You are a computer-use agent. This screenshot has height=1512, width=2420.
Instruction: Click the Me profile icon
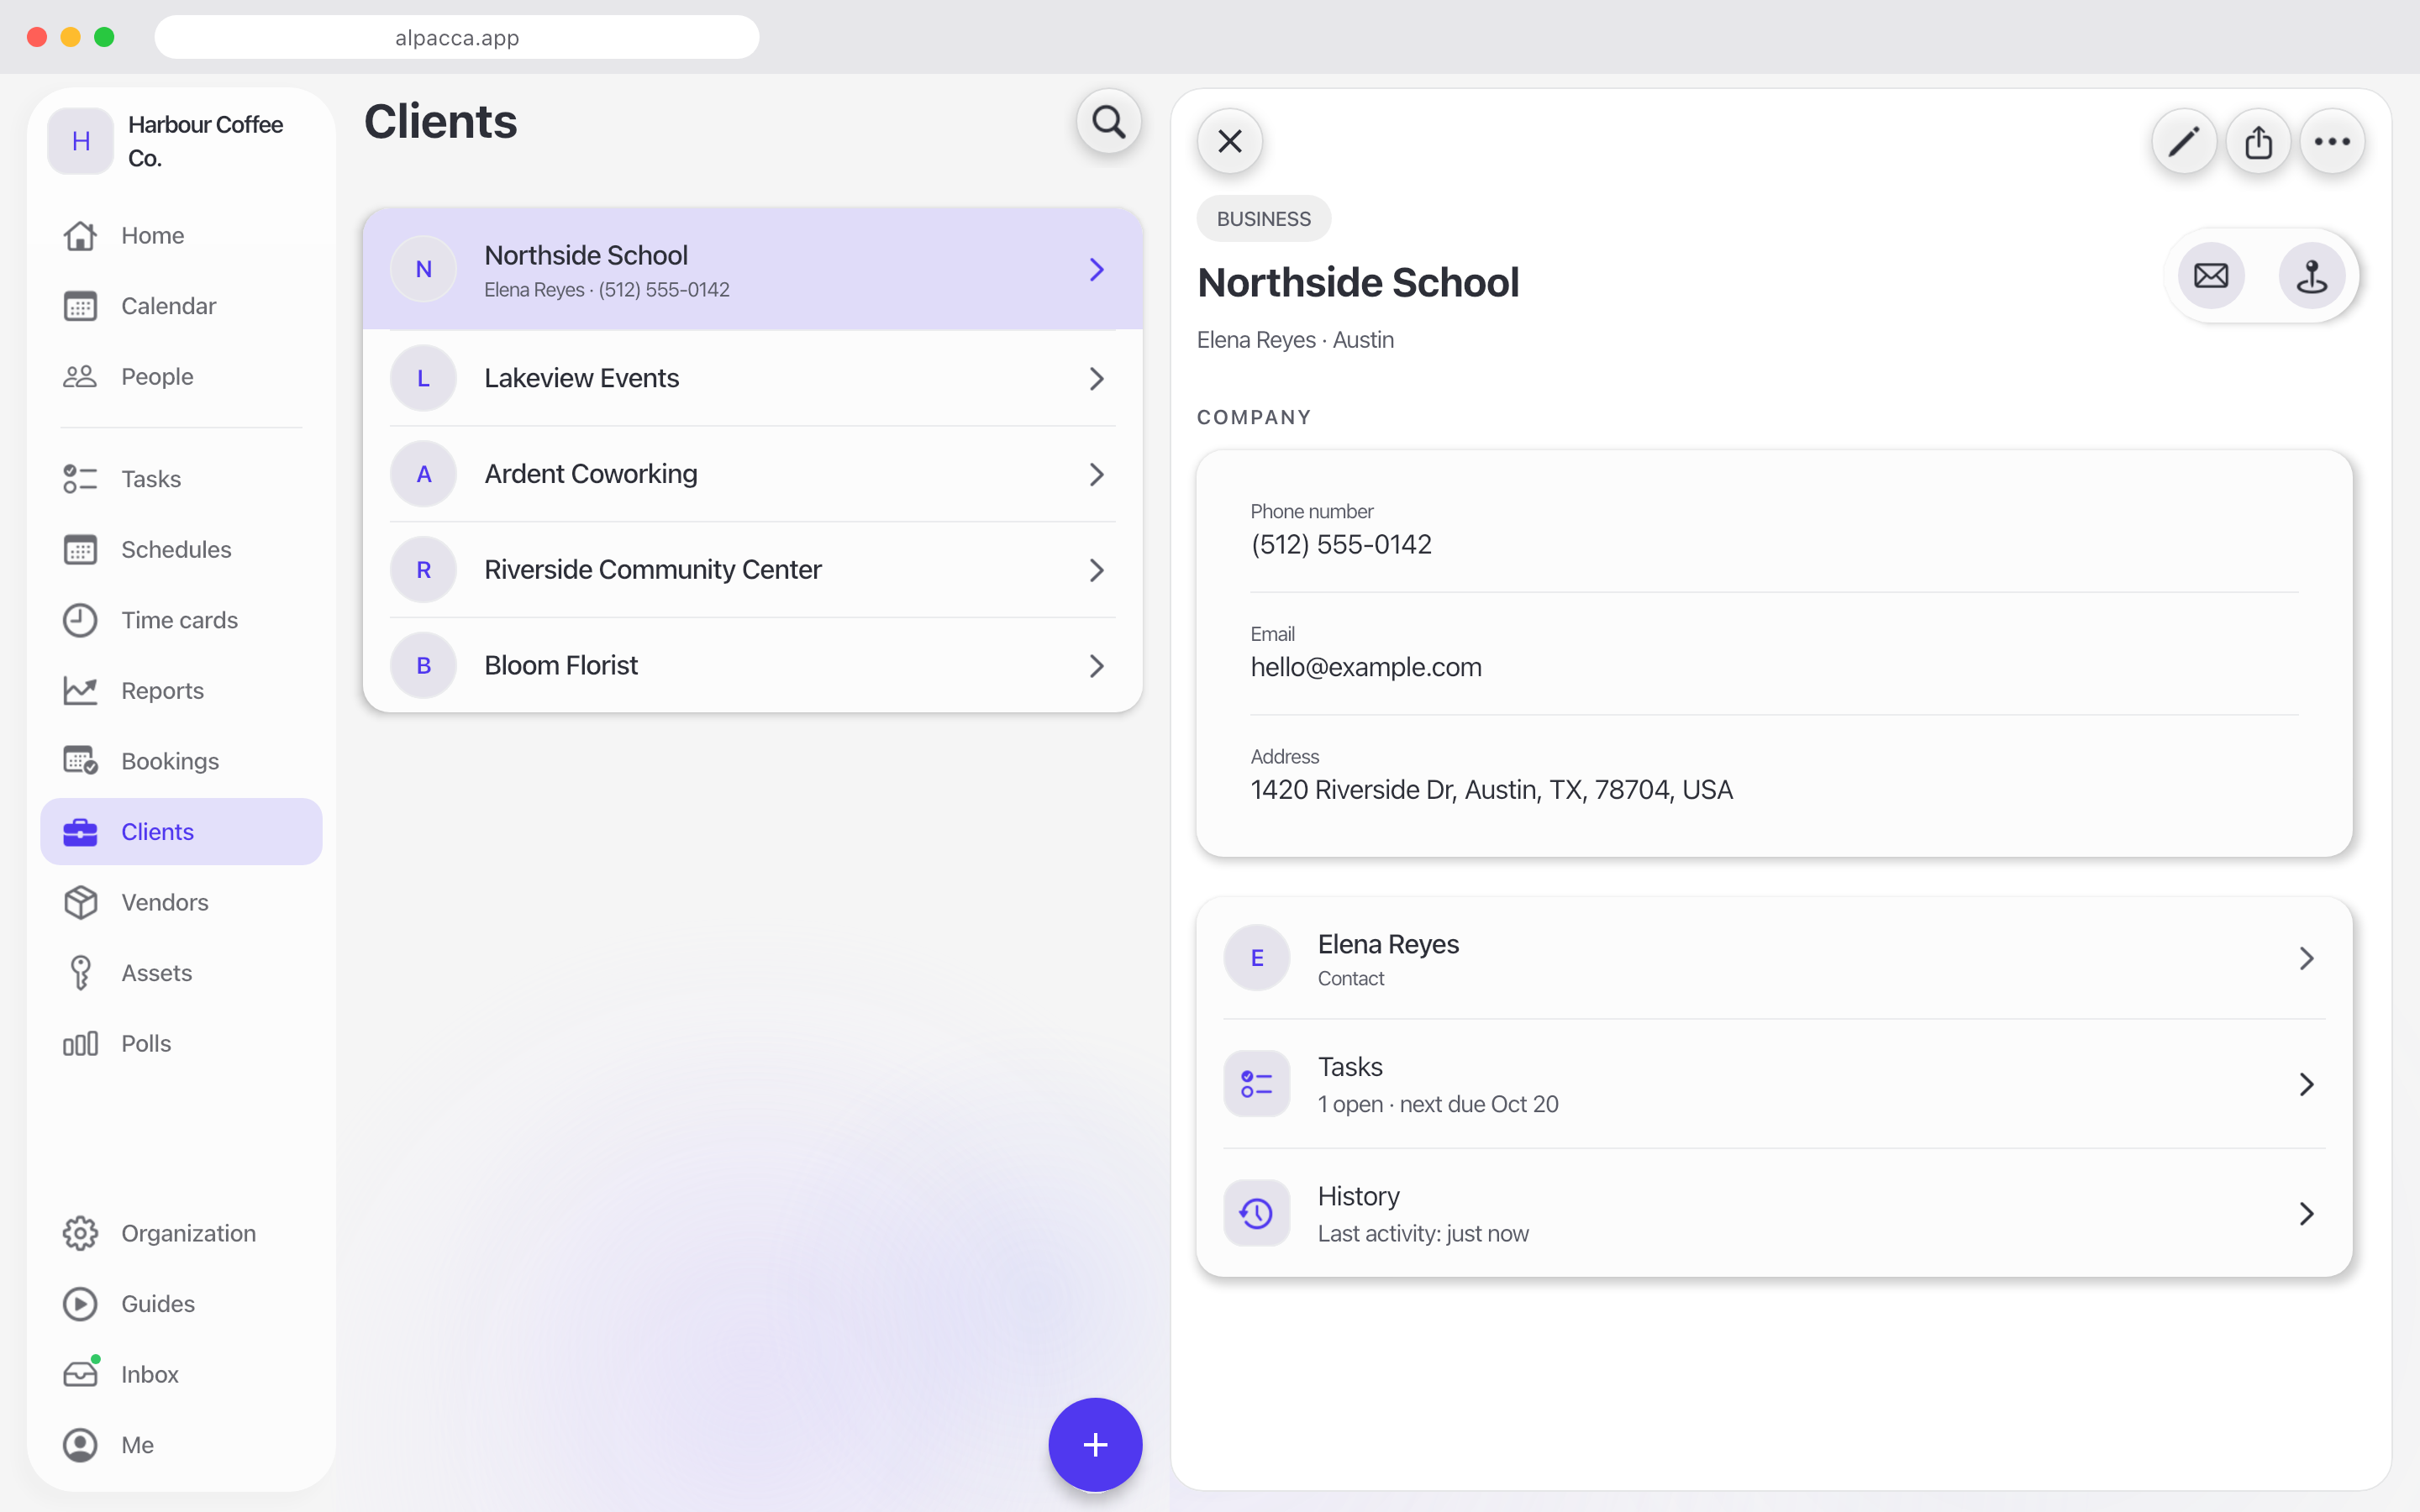tap(80, 1445)
